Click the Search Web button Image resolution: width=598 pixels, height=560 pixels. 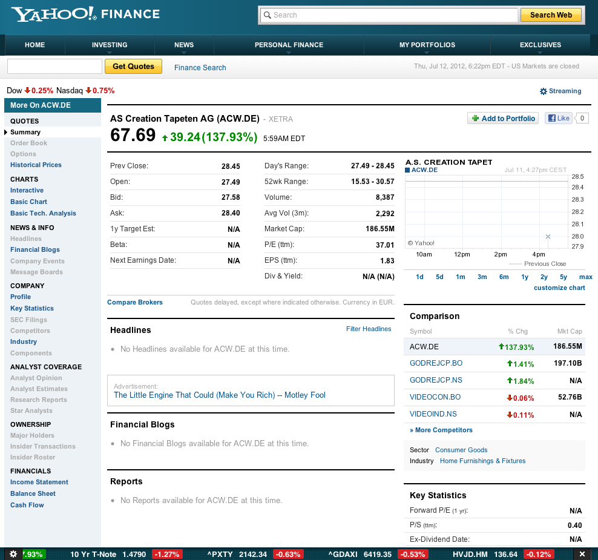pos(551,15)
